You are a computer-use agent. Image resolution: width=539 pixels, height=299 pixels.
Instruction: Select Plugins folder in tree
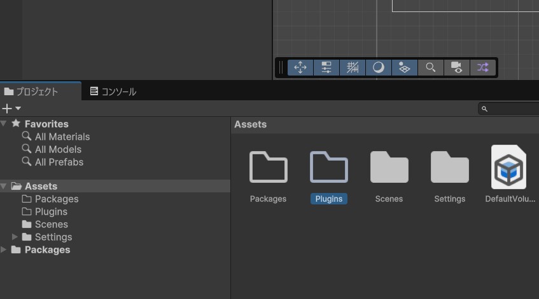point(51,211)
